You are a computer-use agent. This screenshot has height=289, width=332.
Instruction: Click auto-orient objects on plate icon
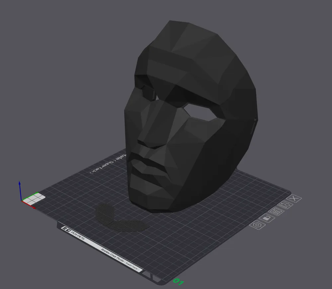[286, 204]
